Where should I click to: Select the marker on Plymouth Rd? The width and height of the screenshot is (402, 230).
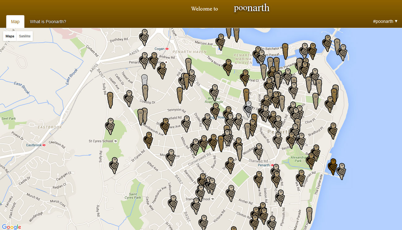280,198
